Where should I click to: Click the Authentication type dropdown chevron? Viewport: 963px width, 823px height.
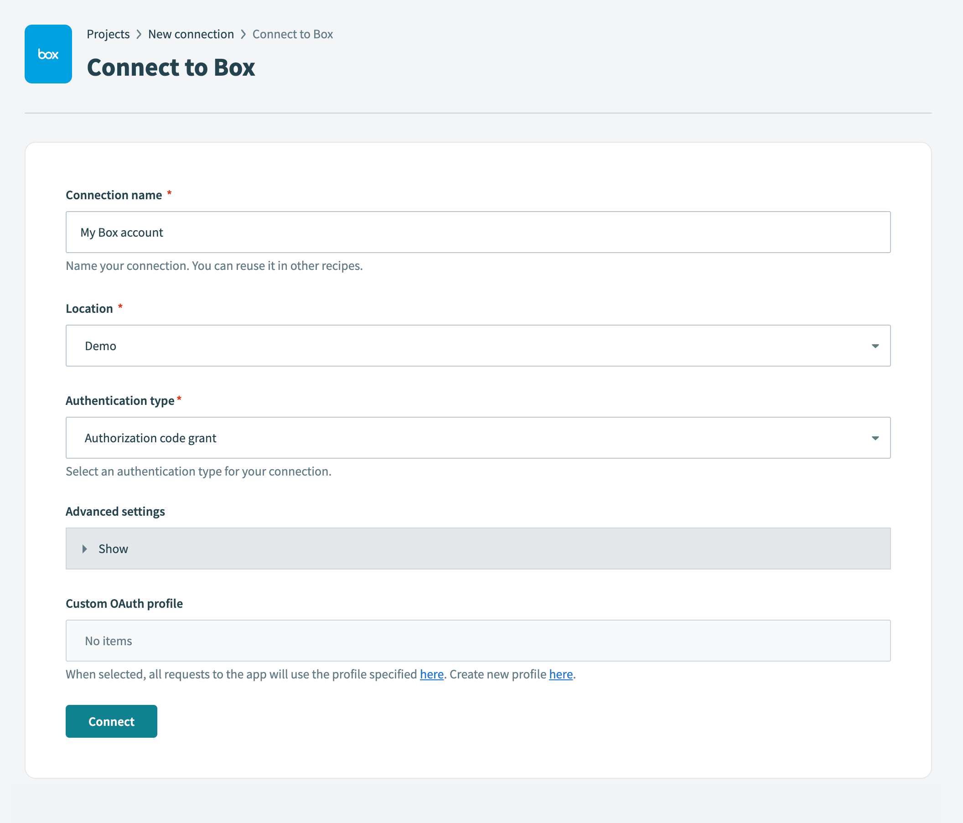[875, 437]
